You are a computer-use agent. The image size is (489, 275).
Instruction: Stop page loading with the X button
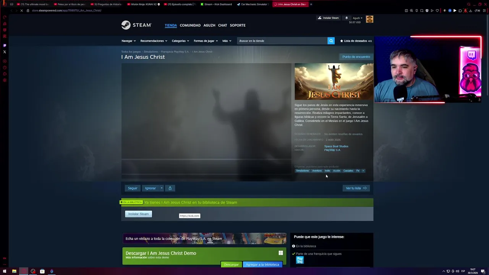tap(22, 10)
